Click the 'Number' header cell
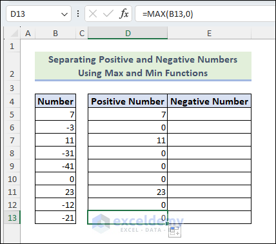The height and width of the screenshot is (244, 276). 55,101
